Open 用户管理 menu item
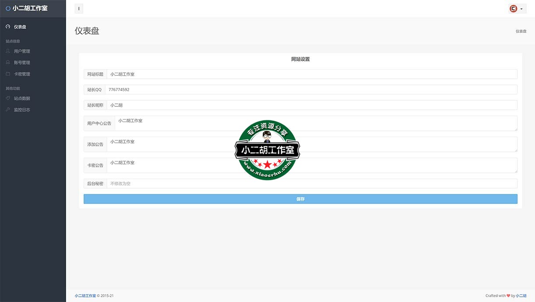The height and width of the screenshot is (302, 535). (x=22, y=51)
